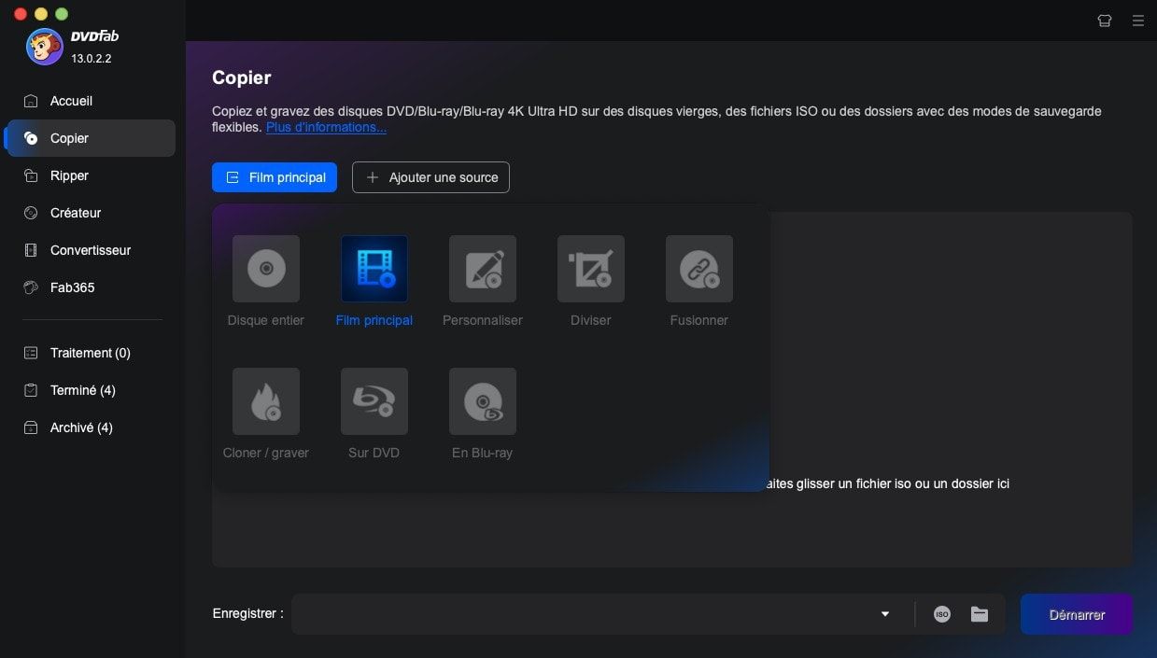Open the Convertisseur module
The height and width of the screenshot is (658, 1157).
pyautogui.click(x=91, y=250)
